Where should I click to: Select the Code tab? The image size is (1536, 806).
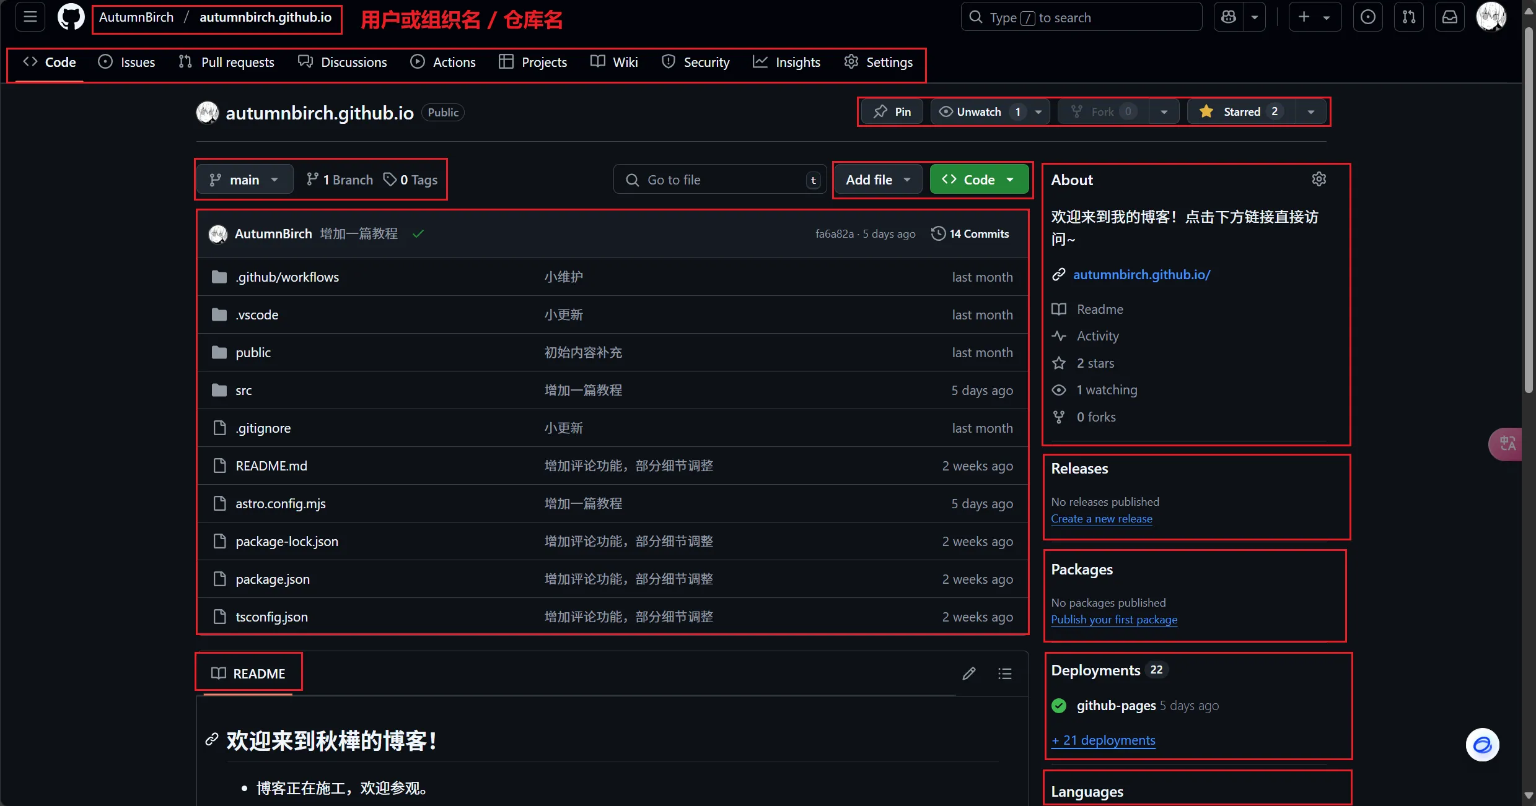50,62
